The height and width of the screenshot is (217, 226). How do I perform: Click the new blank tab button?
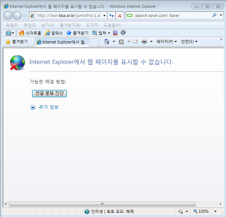pos(94,42)
